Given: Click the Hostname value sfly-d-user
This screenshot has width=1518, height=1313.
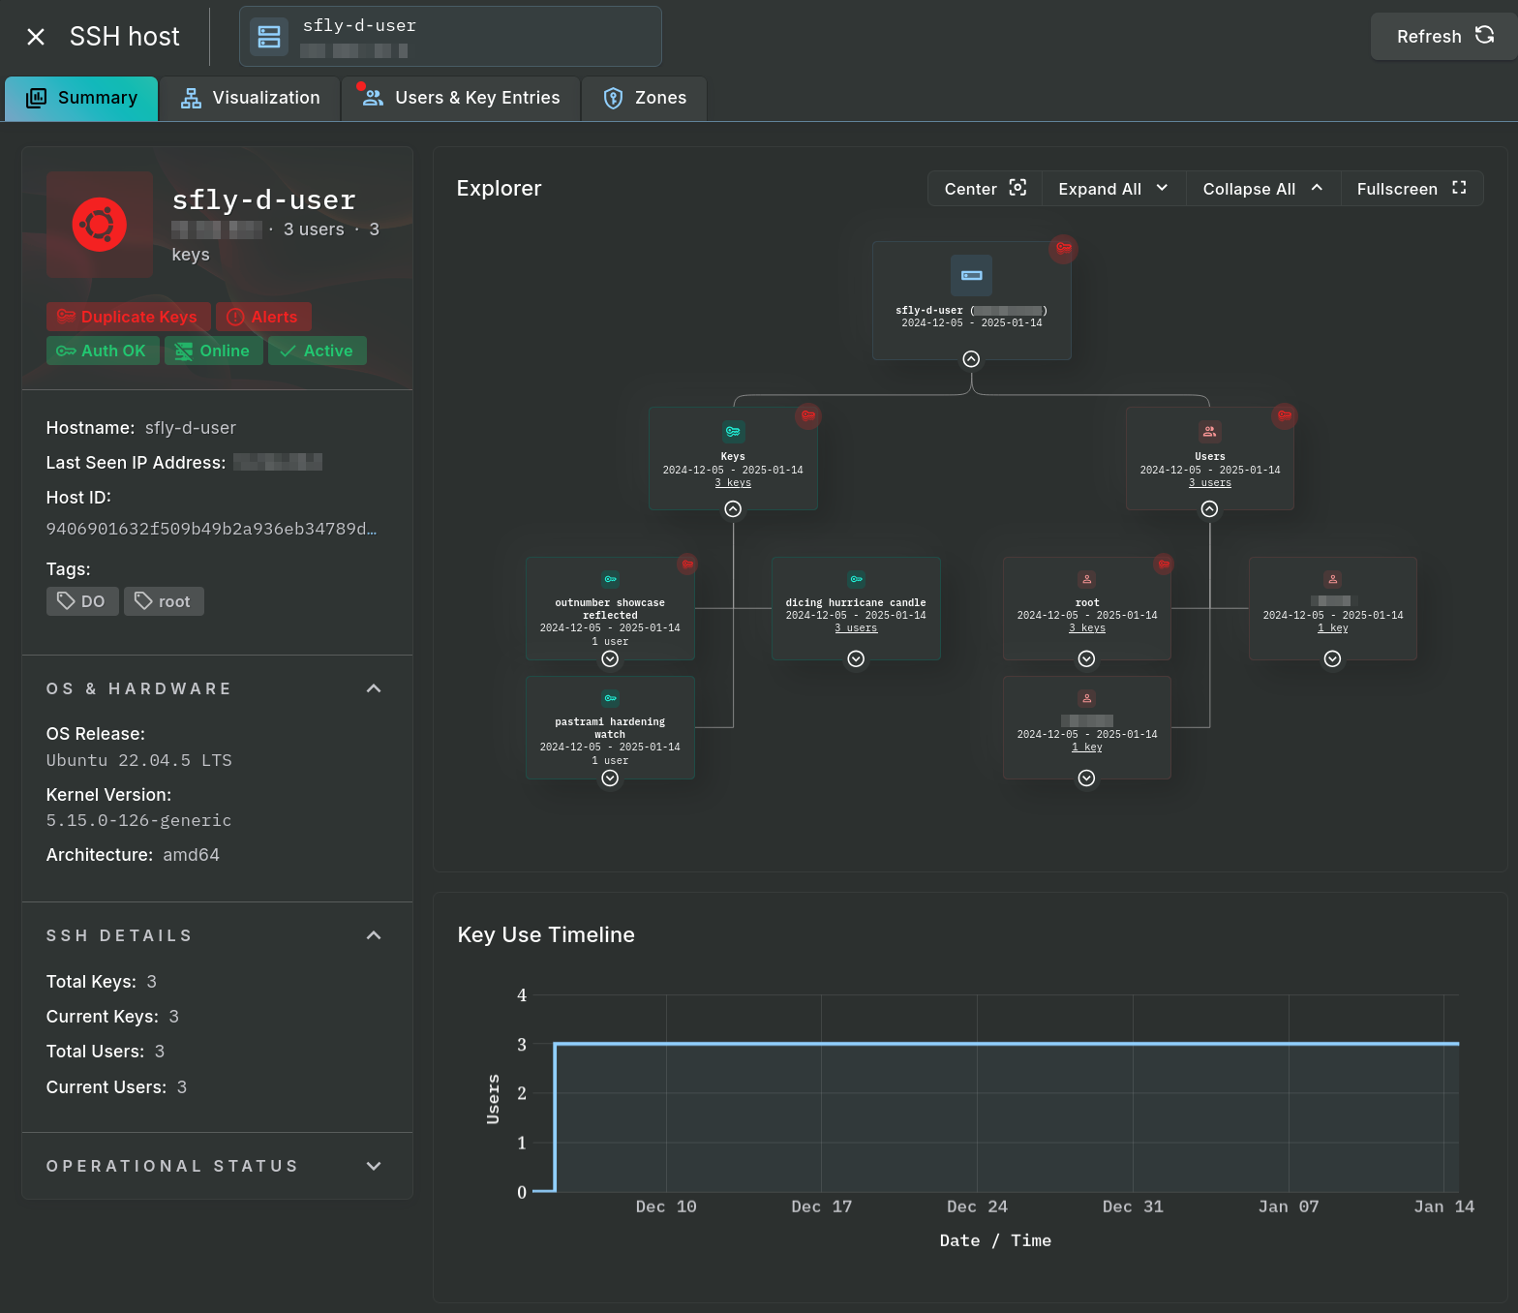Looking at the screenshot, I should (x=191, y=428).
